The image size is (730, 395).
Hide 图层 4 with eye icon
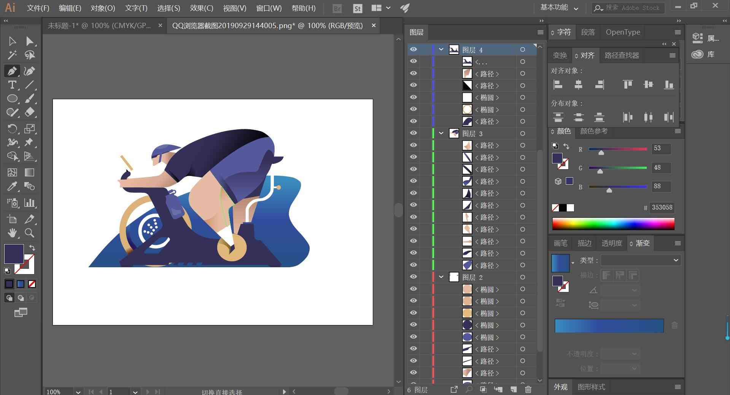[x=414, y=49]
